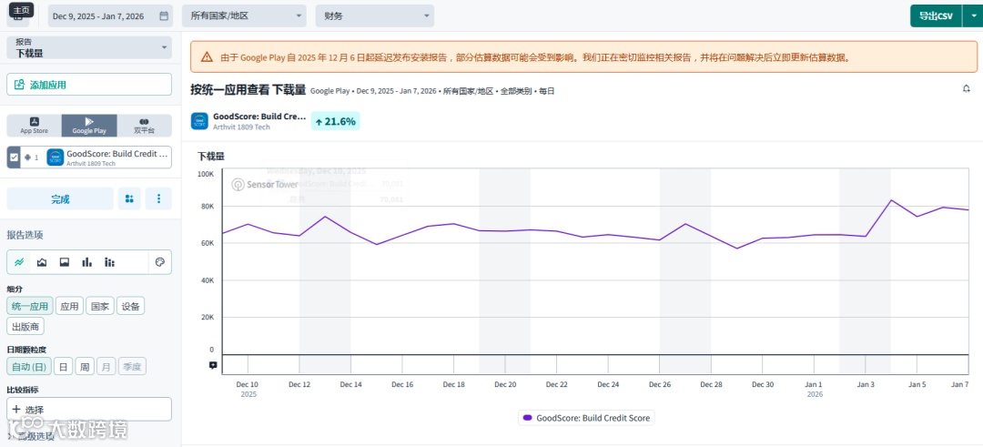This screenshot has height=447, width=983.
Task: Click the Jan 5 x-axis date label
Action: tap(917, 384)
